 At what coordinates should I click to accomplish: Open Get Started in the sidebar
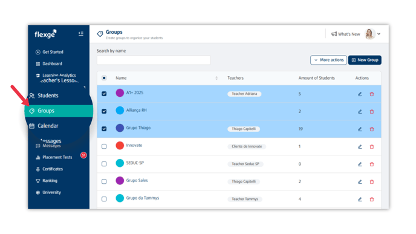click(50, 52)
